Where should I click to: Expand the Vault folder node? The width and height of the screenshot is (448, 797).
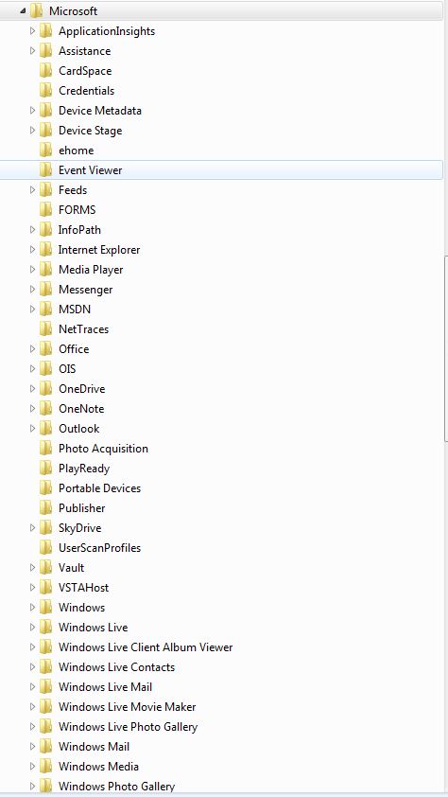click(32, 567)
